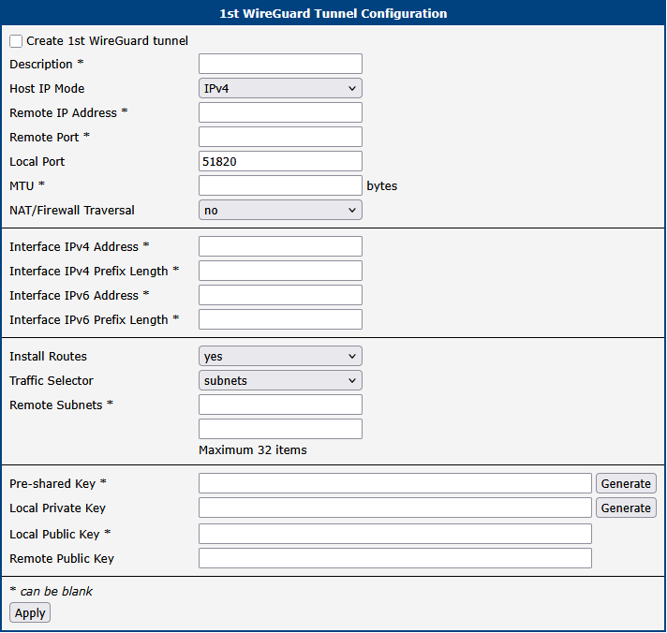Image resolution: width=667 pixels, height=633 pixels.
Task: Click the '* can be blank' note
Action: (x=51, y=592)
